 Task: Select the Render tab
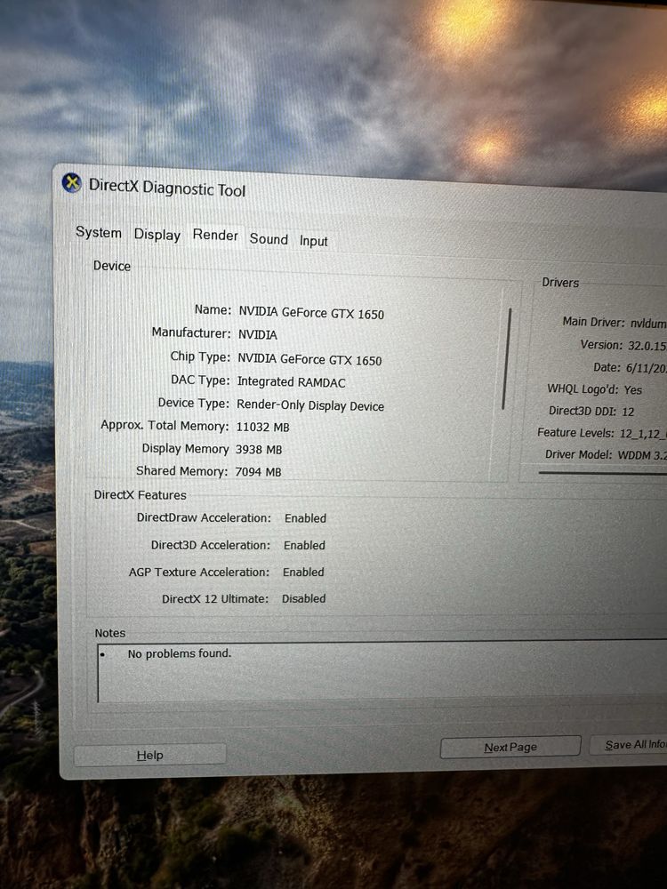pyautogui.click(x=215, y=236)
